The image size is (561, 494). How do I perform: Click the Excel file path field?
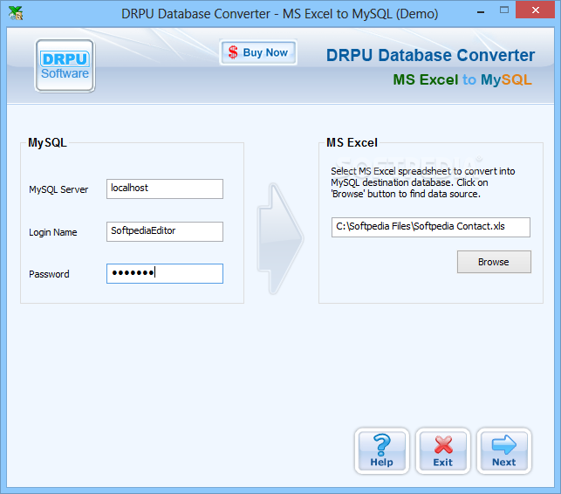[x=431, y=227]
